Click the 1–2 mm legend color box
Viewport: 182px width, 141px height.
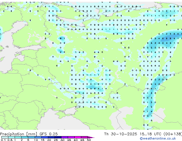18,137
